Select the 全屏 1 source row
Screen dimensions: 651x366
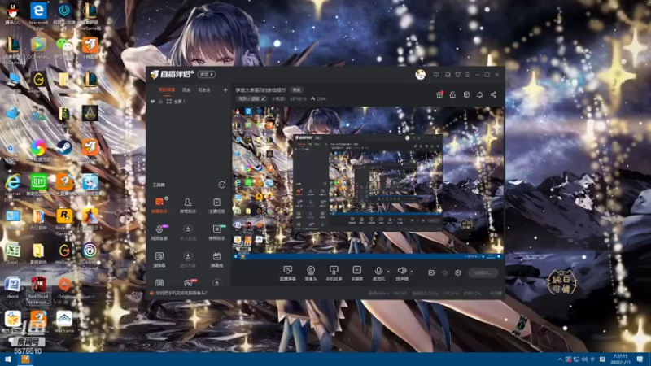(190, 101)
